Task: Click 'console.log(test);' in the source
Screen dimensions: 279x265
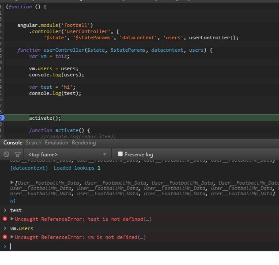Action: (55, 93)
